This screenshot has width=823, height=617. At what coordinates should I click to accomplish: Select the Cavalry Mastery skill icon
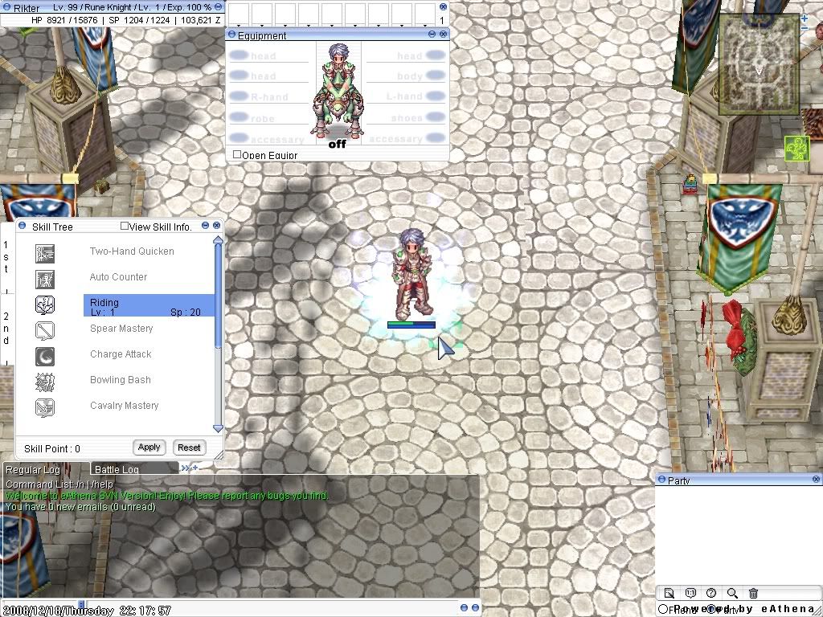pos(45,407)
